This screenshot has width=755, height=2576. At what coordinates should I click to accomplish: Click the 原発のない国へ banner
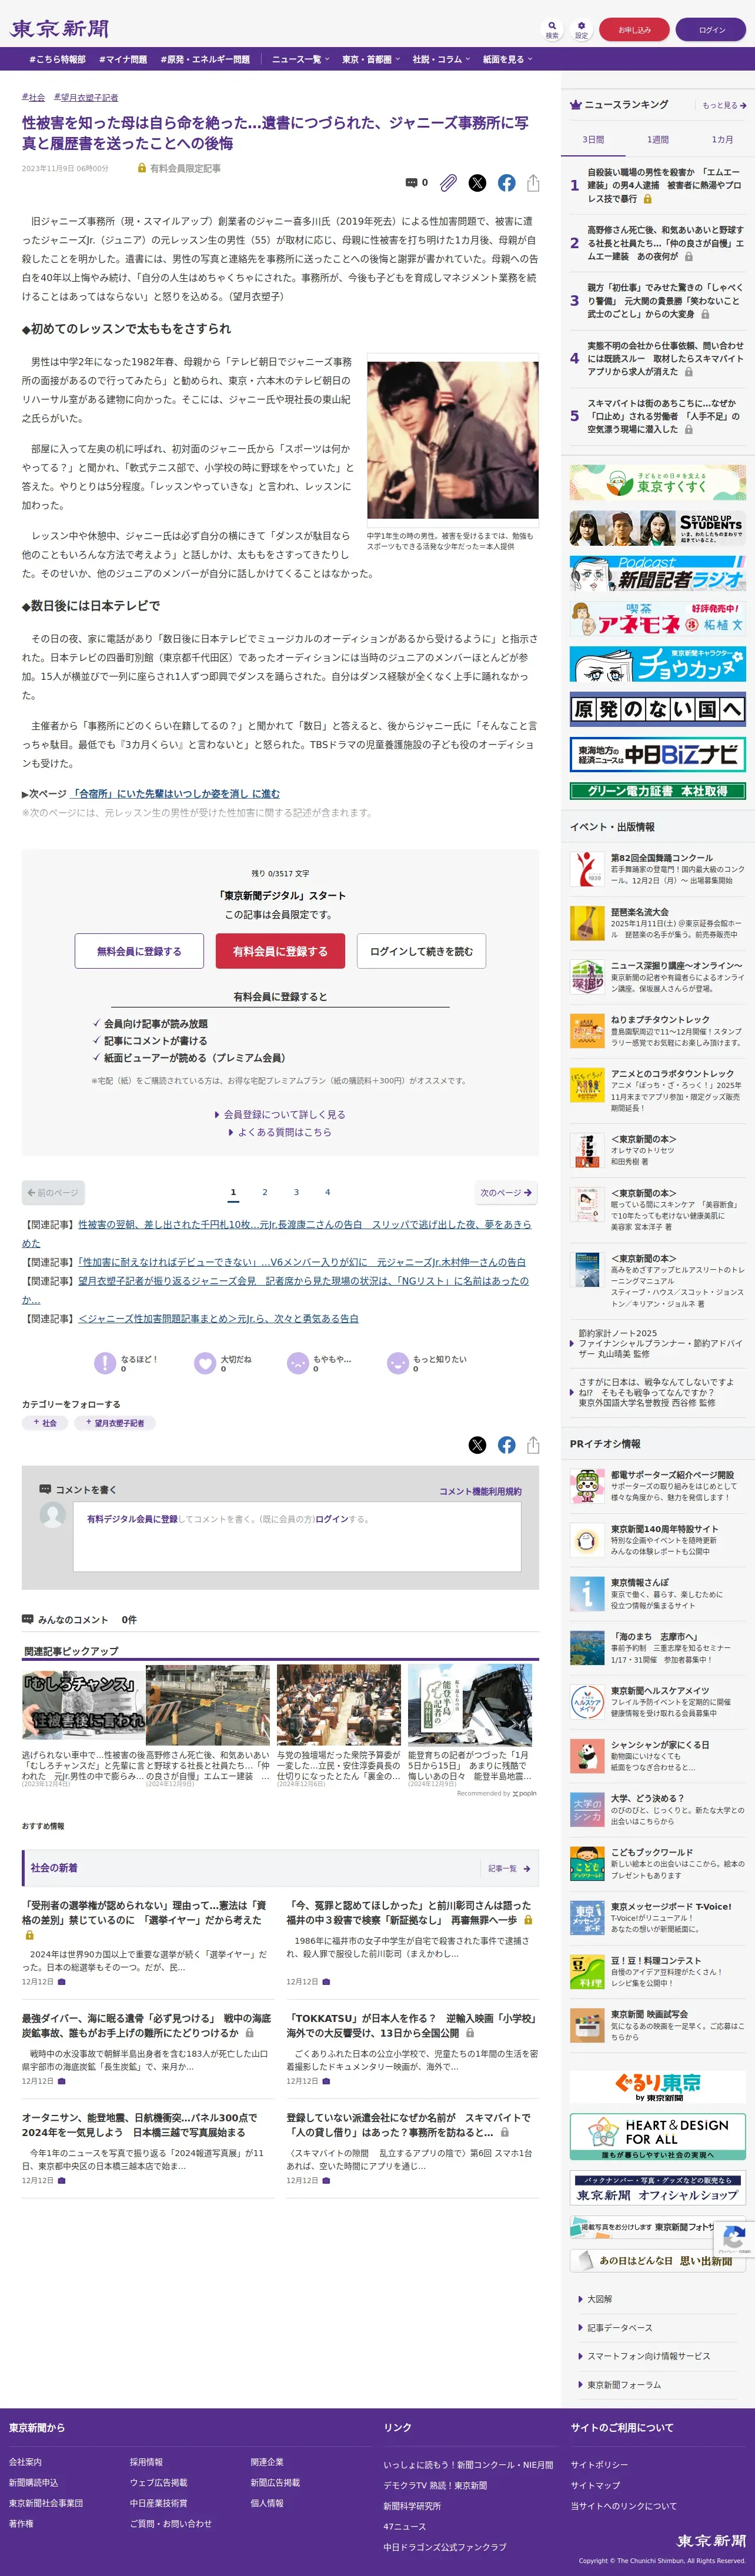coord(658,709)
